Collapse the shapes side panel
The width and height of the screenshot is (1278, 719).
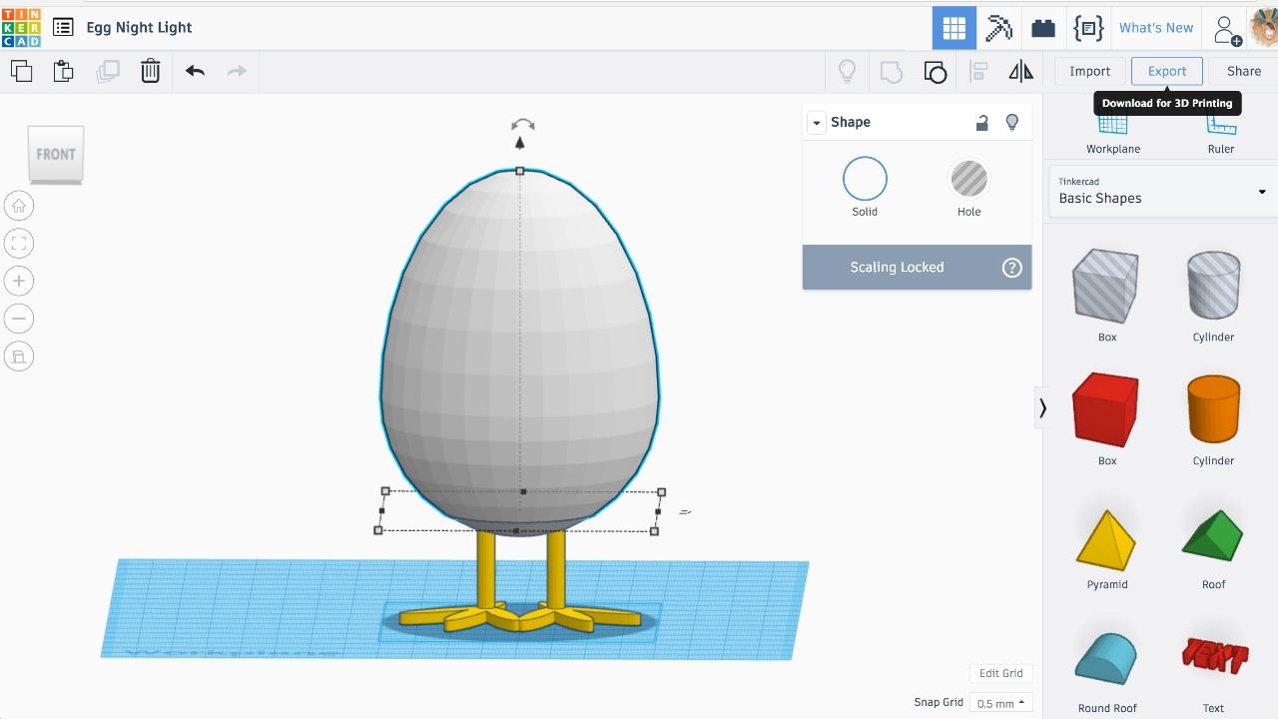pyautogui.click(x=1042, y=407)
